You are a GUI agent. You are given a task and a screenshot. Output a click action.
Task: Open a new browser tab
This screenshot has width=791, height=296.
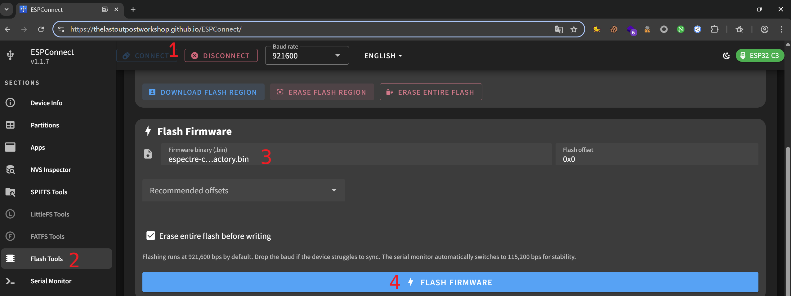click(x=133, y=9)
